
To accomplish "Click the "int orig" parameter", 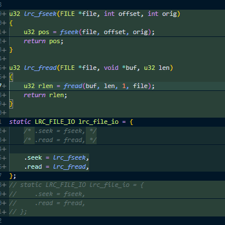I will click(x=162, y=14).
